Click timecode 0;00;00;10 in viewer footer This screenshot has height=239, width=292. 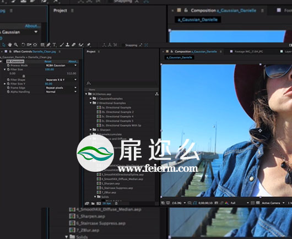click(206, 203)
